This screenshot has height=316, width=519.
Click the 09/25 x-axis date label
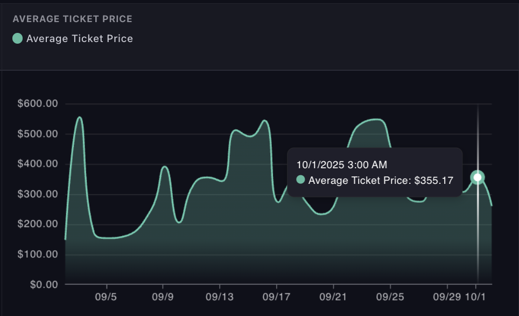tap(390, 297)
